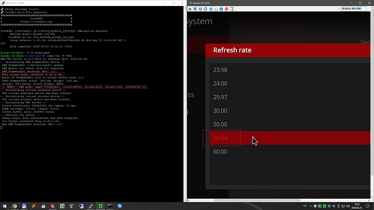Select the highlighted 59.94 refresh rate
The width and height of the screenshot is (374, 210).
290,138
